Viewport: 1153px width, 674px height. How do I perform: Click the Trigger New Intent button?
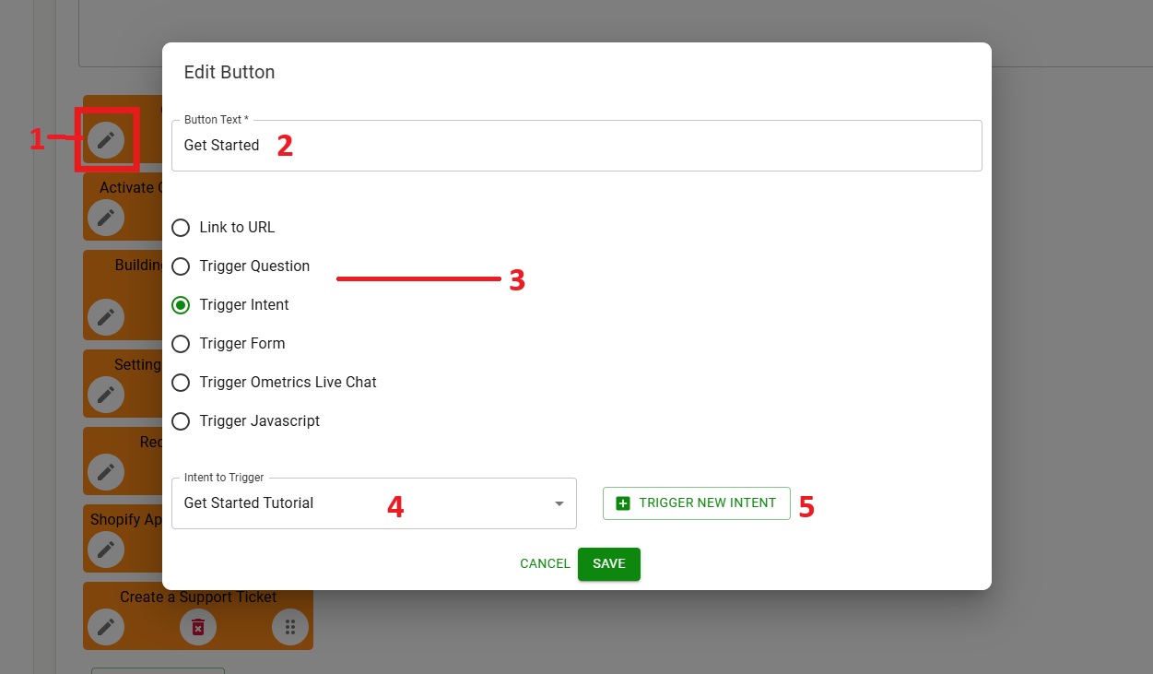[697, 503]
